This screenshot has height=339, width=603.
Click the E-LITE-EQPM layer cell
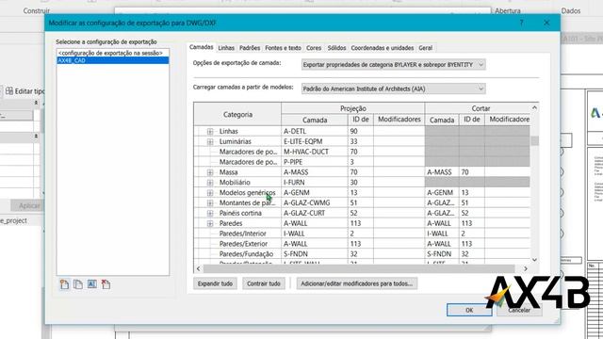click(314, 142)
